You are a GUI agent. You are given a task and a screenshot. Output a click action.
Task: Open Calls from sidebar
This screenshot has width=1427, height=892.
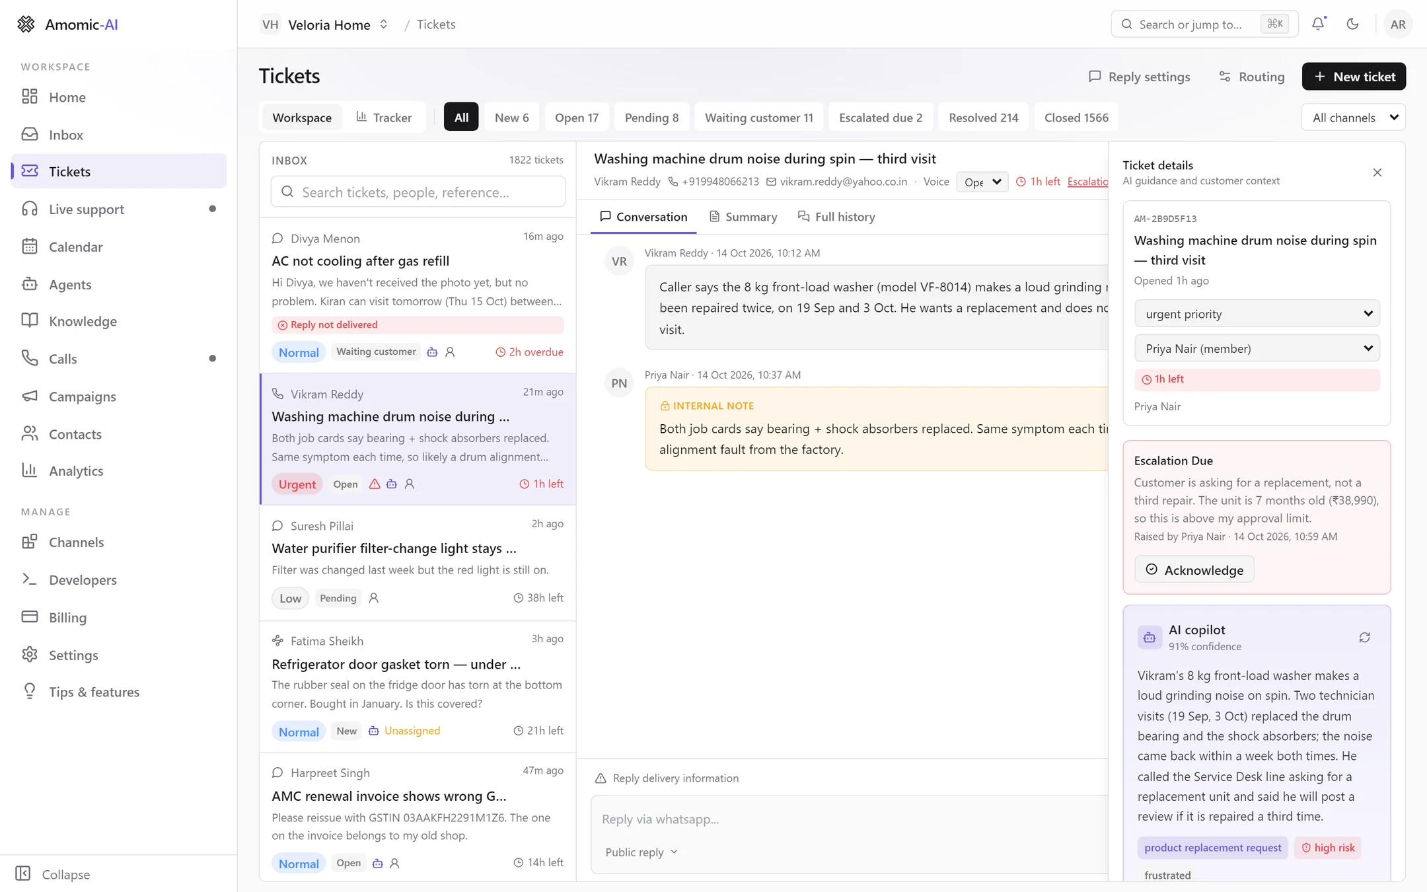click(119, 359)
